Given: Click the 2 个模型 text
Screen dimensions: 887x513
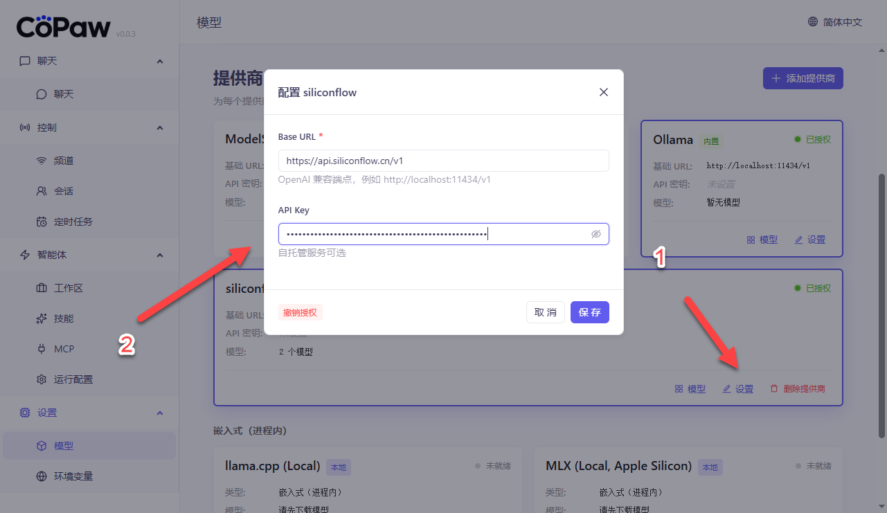Looking at the screenshot, I should tap(295, 352).
